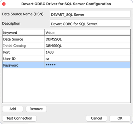Select the Data Source value DBMSSQL
This screenshot has height=124, width=133.
click(x=87, y=39)
